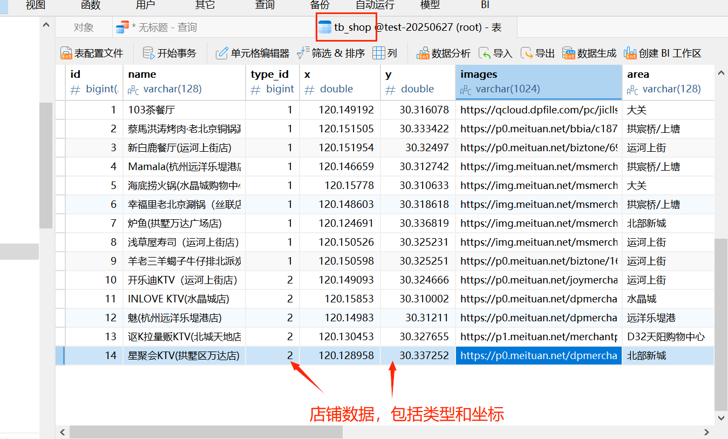Select the cell 新白鹿餐厅(运河上街店)
The width and height of the screenshot is (728, 439).
[x=184, y=147]
